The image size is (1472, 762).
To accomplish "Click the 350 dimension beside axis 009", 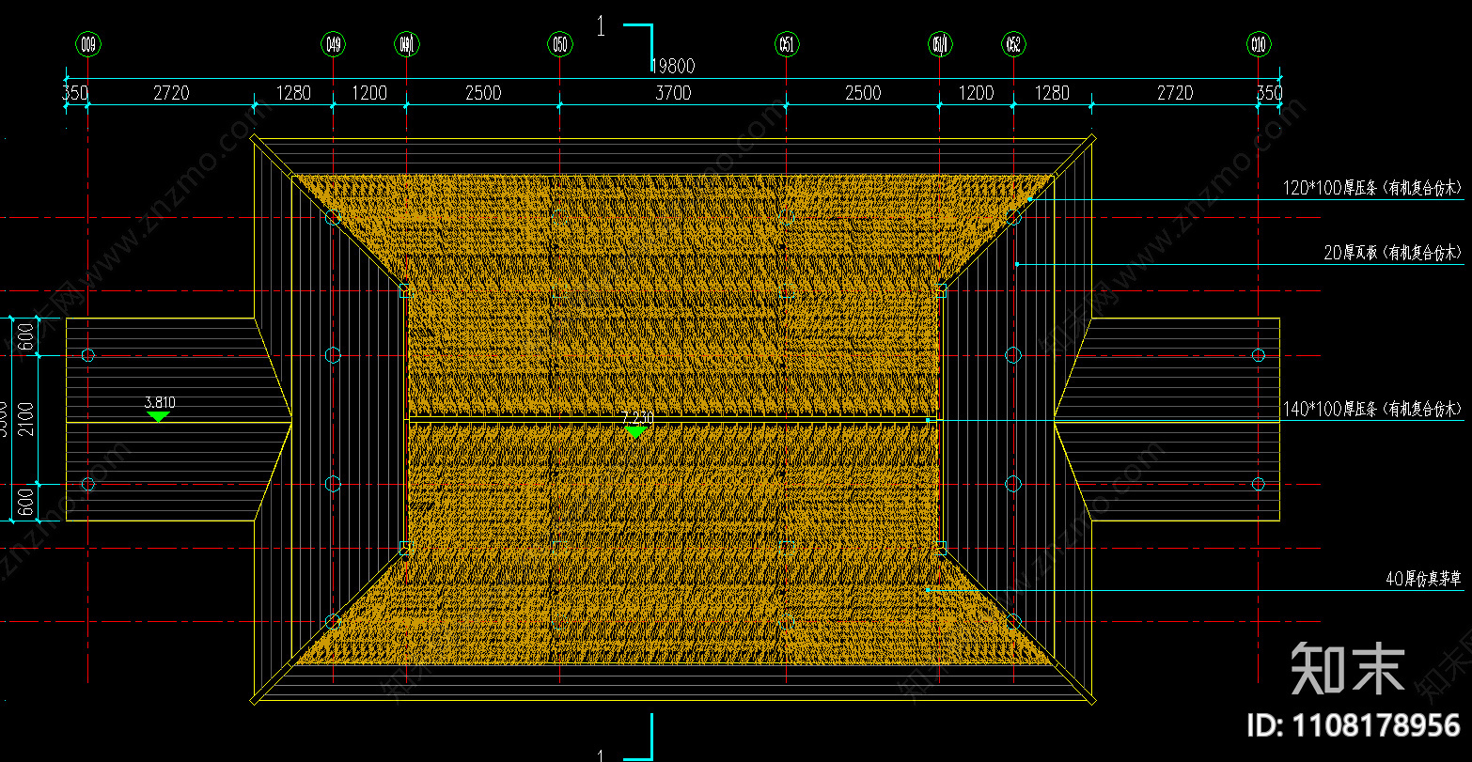I will pyautogui.click(x=75, y=93).
